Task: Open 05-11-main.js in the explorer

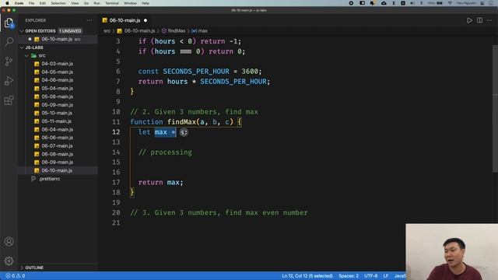Action: coord(58,121)
